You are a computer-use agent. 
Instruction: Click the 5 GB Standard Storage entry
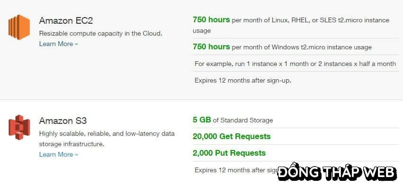233,120
